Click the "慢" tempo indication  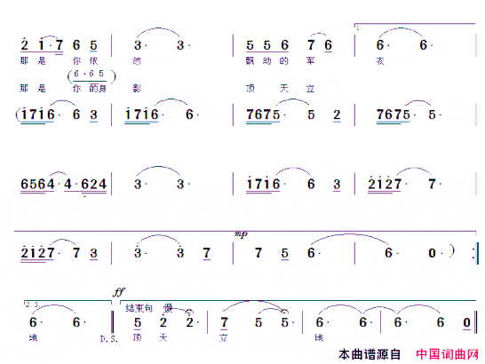pyautogui.click(x=168, y=308)
